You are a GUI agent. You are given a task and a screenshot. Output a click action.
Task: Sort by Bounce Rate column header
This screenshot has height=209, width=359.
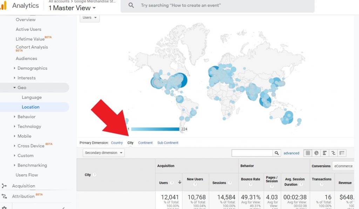coord(250,179)
